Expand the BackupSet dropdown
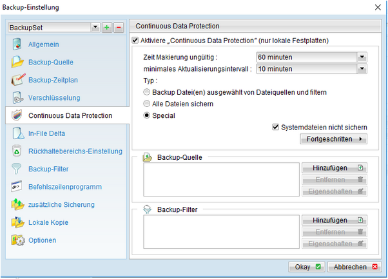 [95, 27]
